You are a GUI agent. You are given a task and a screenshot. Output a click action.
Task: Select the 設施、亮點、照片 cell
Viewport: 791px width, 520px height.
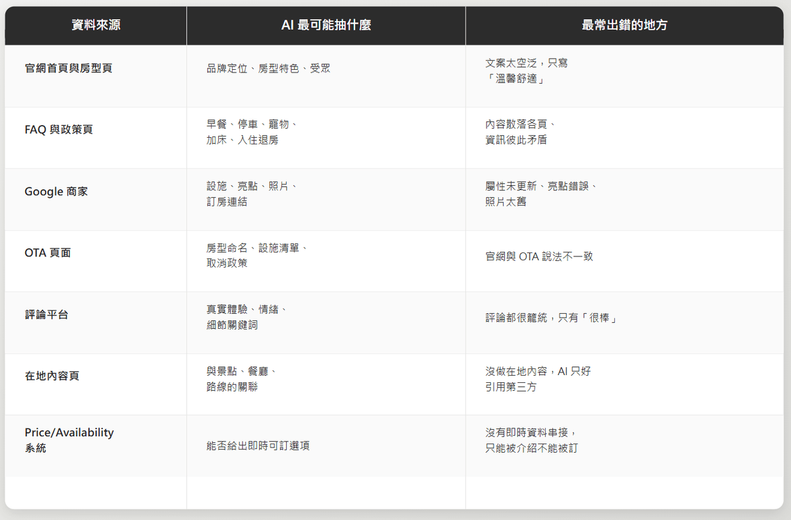point(252,194)
